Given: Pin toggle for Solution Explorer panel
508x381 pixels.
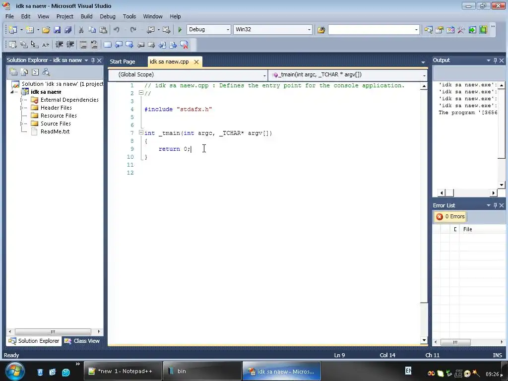Looking at the screenshot, I should click(x=93, y=60).
